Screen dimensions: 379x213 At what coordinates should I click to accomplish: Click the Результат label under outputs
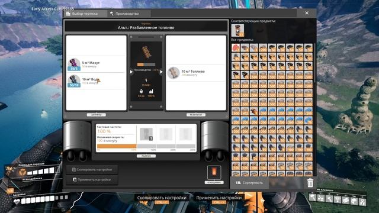pos(196,115)
